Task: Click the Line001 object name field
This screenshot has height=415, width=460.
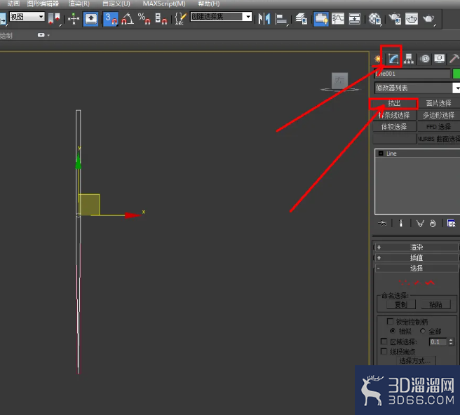Action: [x=412, y=74]
